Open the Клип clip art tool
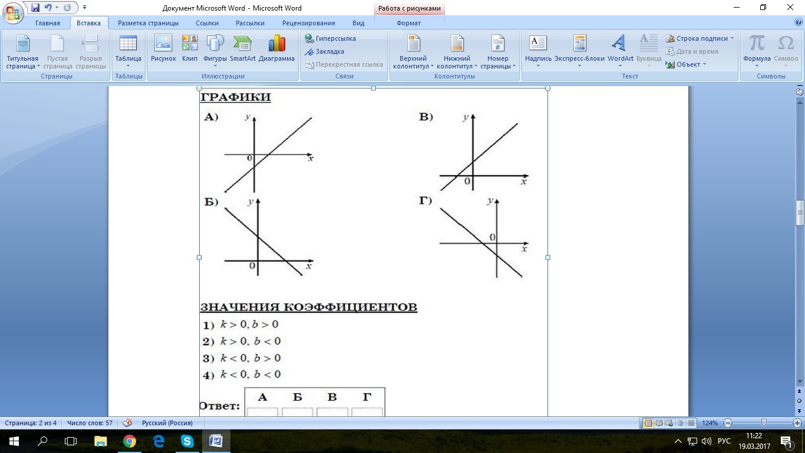Viewport: 805px width, 453px height. click(x=190, y=48)
